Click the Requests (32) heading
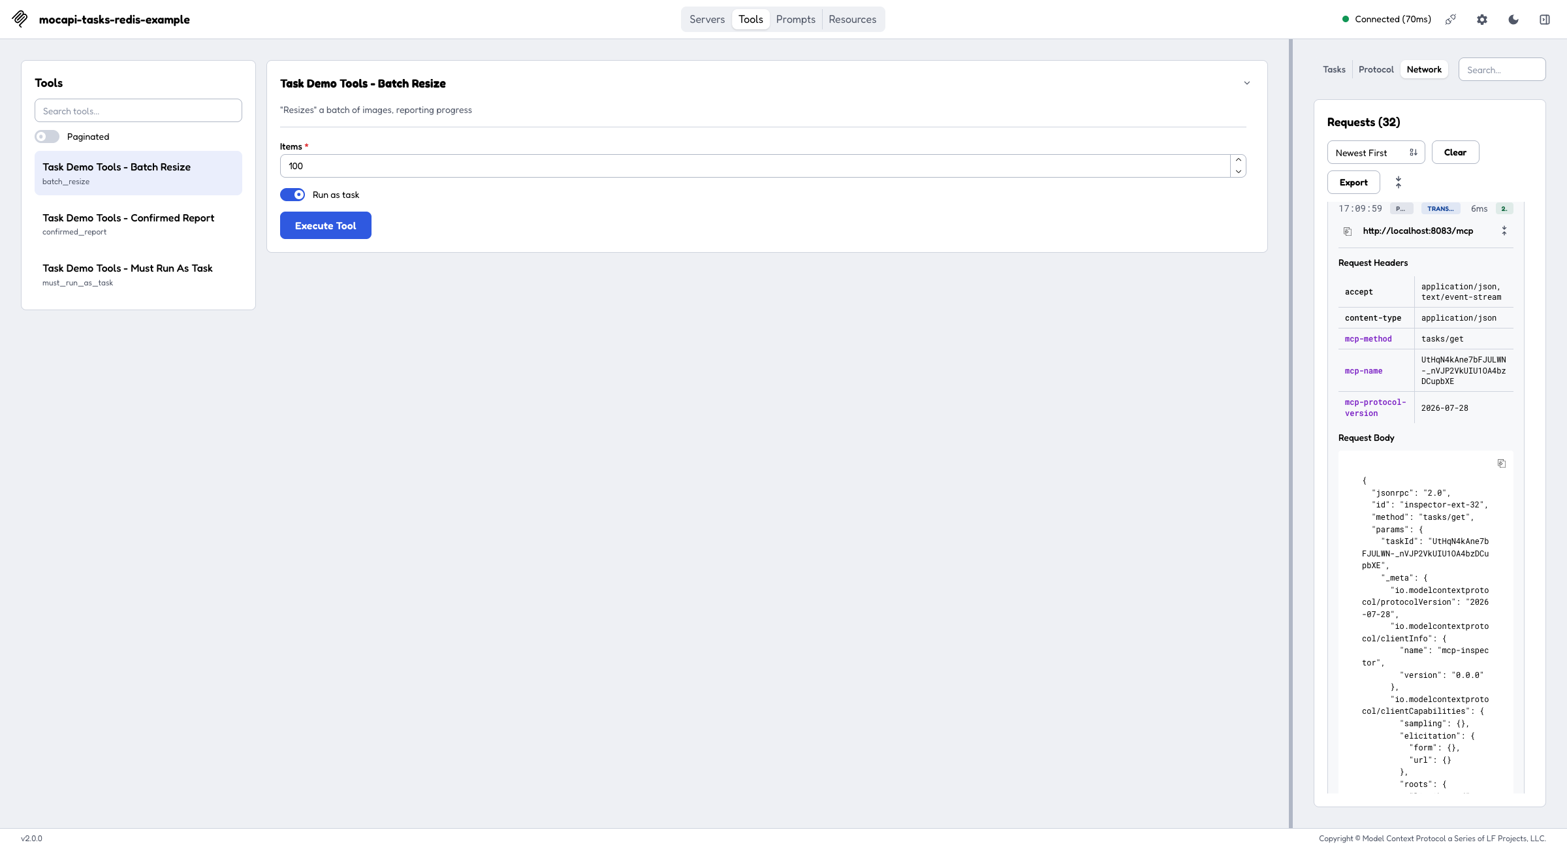The width and height of the screenshot is (1567, 849). (x=1363, y=122)
